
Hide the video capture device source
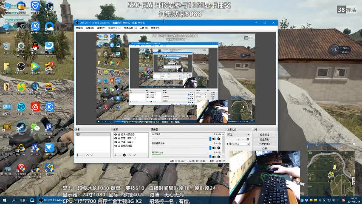[116, 134]
